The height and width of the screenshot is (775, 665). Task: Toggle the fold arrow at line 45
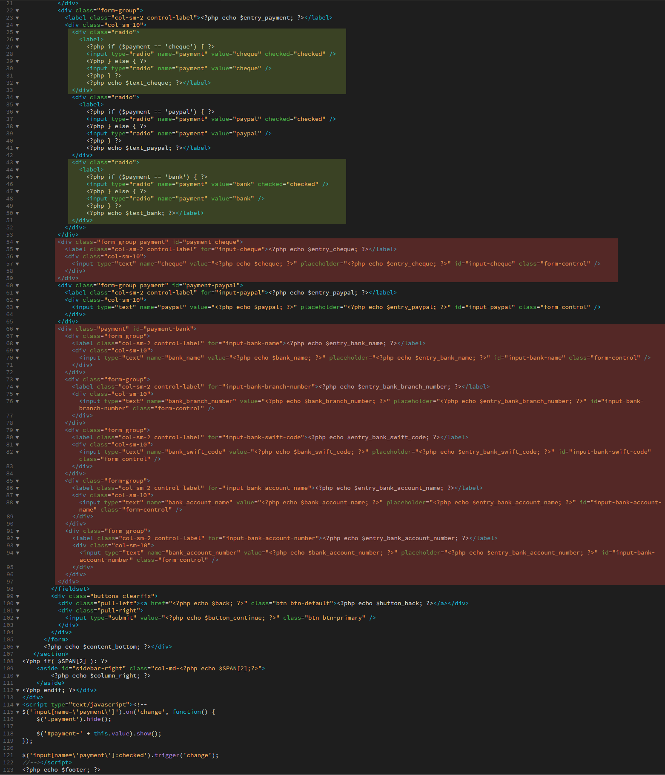click(x=17, y=177)
